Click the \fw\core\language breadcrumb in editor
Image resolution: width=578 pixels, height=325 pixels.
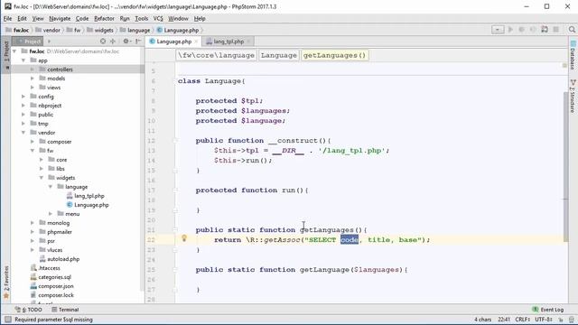[217, 55]
